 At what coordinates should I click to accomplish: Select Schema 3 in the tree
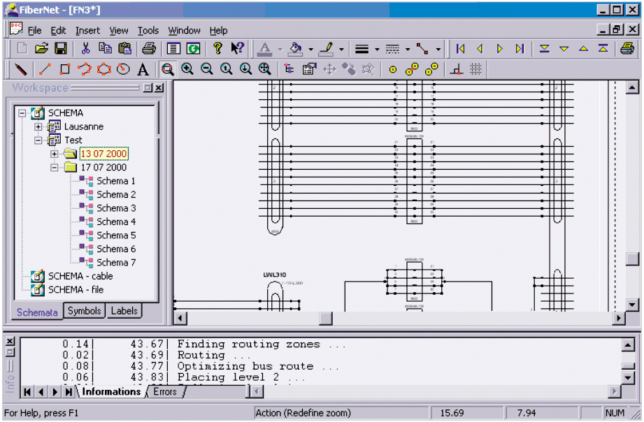[116, 208]
